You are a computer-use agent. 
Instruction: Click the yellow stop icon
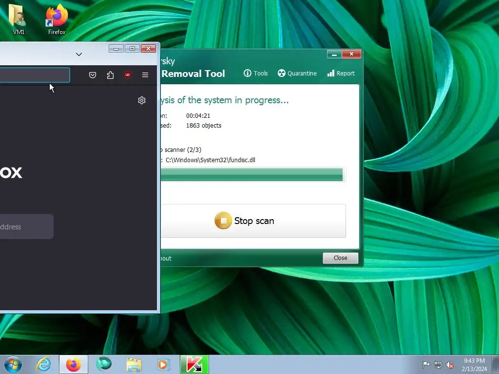(223, 221)
